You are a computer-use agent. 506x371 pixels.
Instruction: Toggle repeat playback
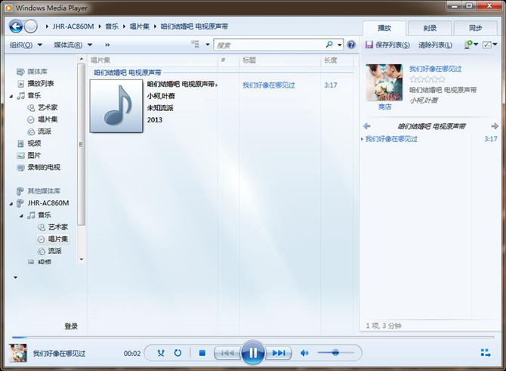pos(177,353)
